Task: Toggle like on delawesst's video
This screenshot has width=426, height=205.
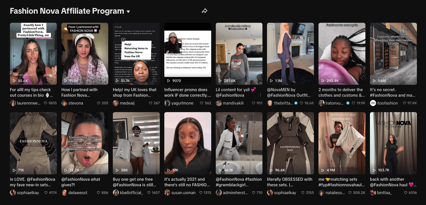Action: pyautogui.click(x=98, y=193)
